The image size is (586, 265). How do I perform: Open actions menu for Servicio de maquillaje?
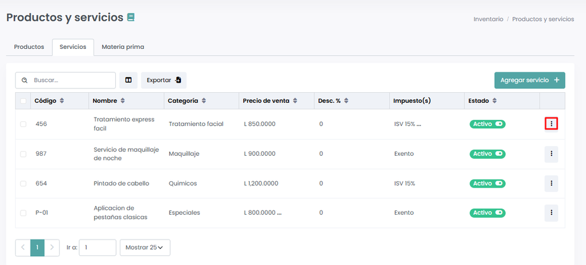[551, 154]
